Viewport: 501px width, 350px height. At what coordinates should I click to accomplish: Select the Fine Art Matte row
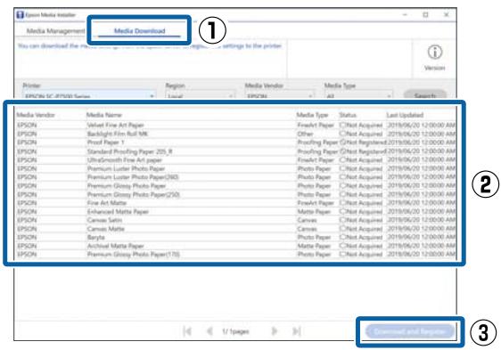coord(236,203)
